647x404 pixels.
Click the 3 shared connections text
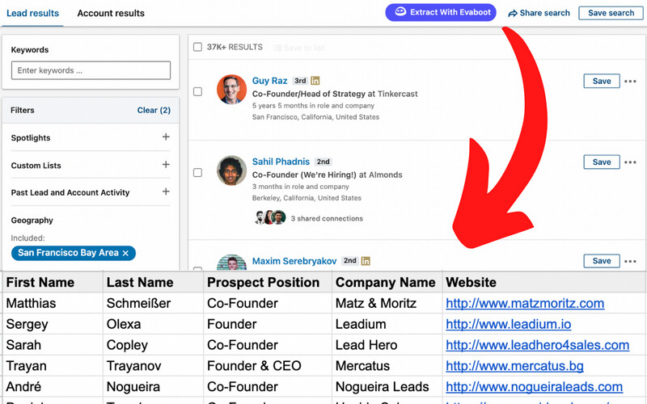327,218
